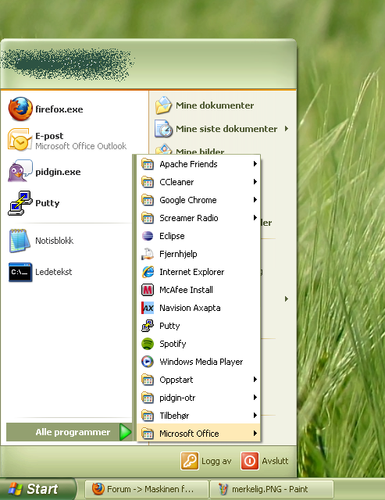Select Fjernhjelp label in programs menu

click(x=178, y=254)
